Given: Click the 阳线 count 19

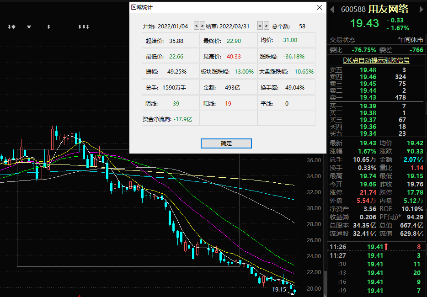Looking at the screenshot, I should click(x=228, y=103).
